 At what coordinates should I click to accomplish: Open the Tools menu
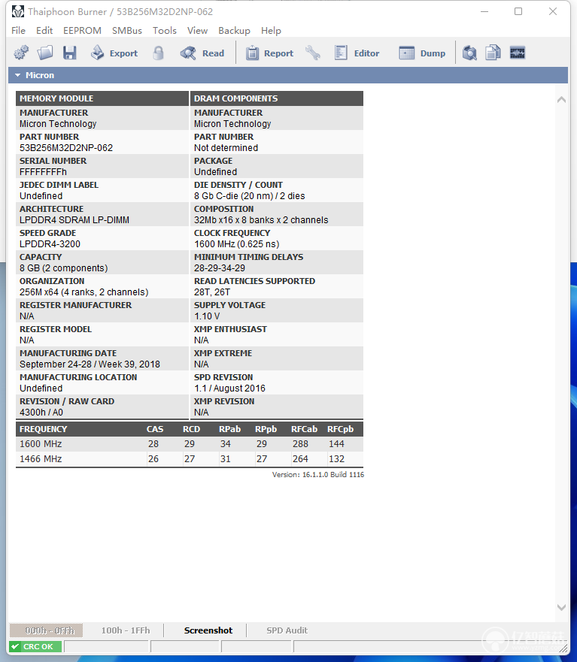coord(165,31)
